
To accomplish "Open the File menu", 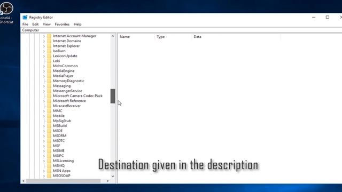I will point(25,24).
